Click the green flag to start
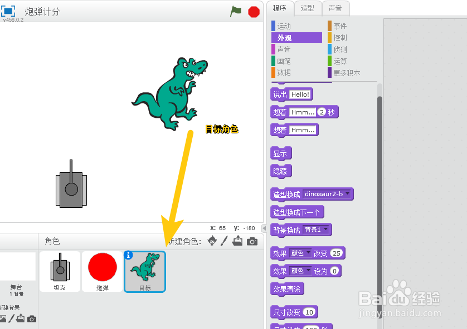This screenshot has width=467, height=329. [236, 12]
